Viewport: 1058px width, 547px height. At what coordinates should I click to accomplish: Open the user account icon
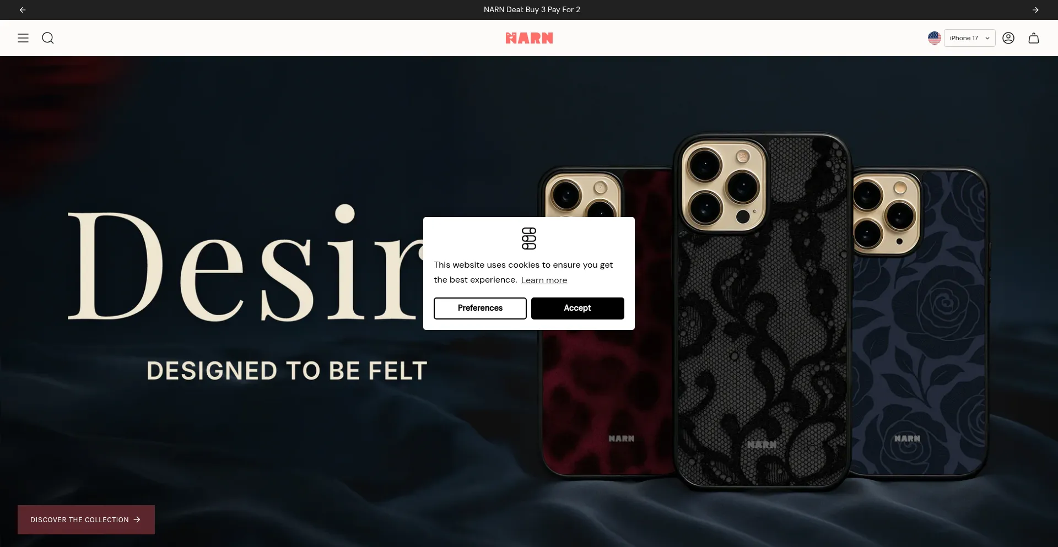pos(1008,38)
